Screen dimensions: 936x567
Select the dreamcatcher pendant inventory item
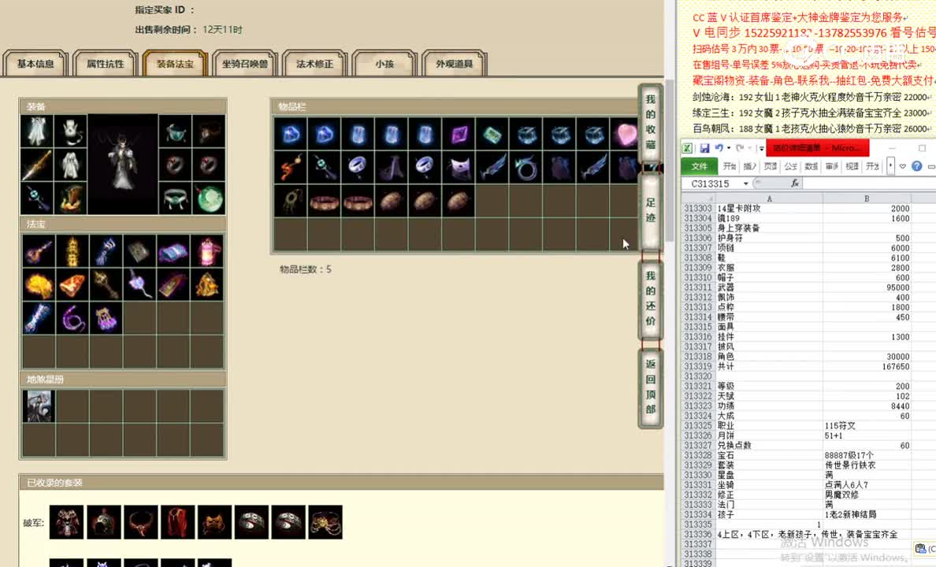point(291,201)
